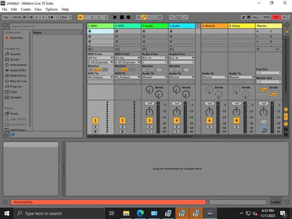Toggle the Preview headphone icon in browser
Image resolution: width=292 pixels, height=219 pixels.
pyautogui.click(x=13, y=135)
